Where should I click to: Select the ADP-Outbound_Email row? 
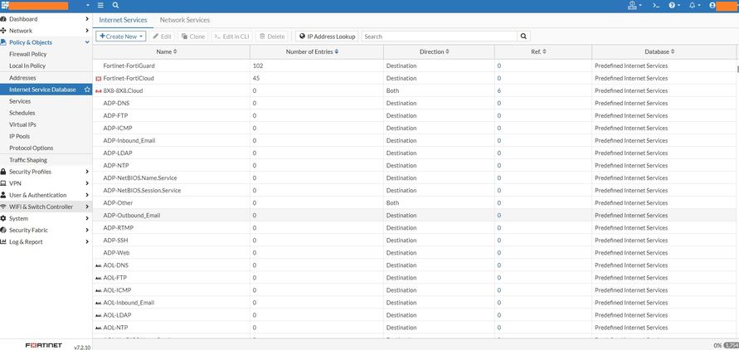coord(414,216)
